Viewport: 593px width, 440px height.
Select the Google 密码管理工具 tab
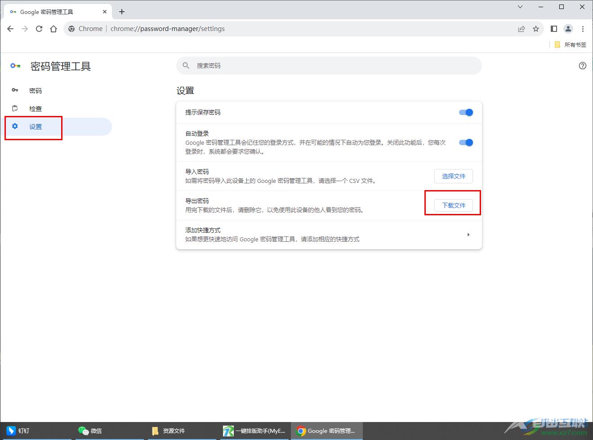coord(58,12)
